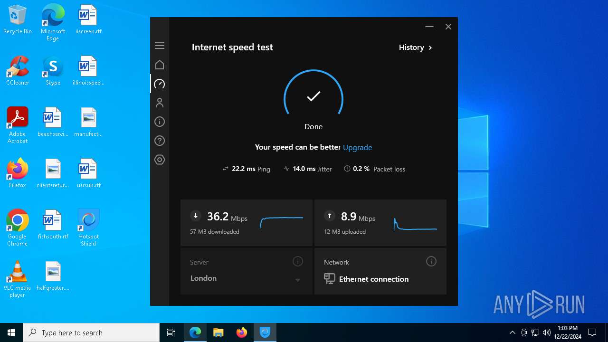The width and height of the screenshot is (608, 342).
Task: Click the upload speed graph
Action: [416, 224]
